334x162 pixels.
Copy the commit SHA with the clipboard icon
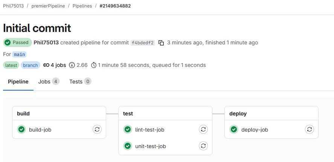161,43
